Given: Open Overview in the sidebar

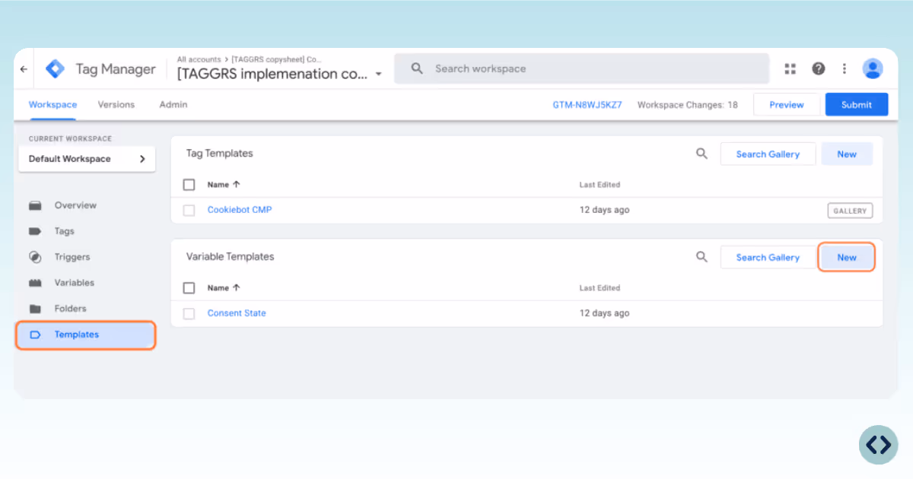Looking at the screenshot, I should point(75,205).
